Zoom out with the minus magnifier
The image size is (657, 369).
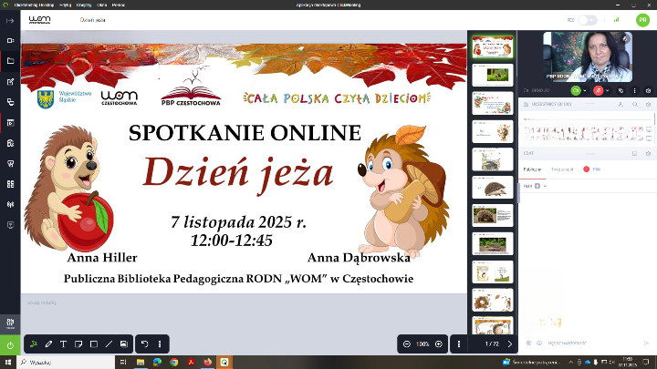406,344
